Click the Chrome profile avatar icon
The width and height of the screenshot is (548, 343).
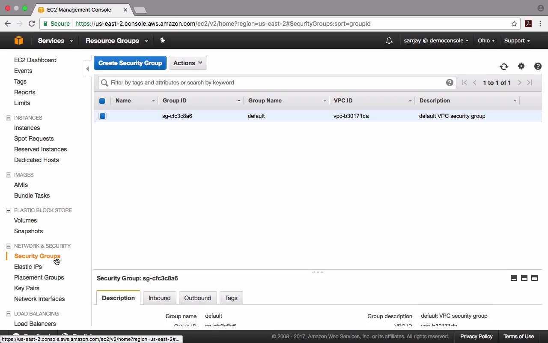[x=540, y=8]
